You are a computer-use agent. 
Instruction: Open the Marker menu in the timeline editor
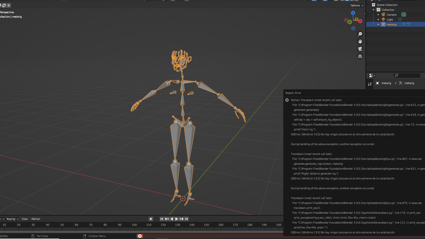(x=36, y=219)
